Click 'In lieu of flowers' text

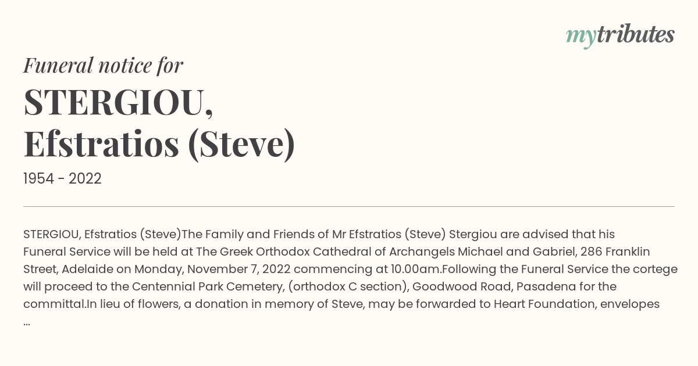[133, 304]
